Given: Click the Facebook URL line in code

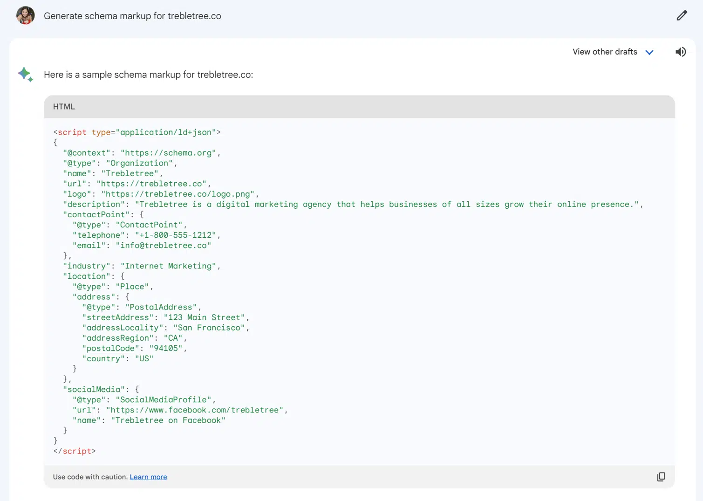Looking at the screenshot, I should [180, 410].
